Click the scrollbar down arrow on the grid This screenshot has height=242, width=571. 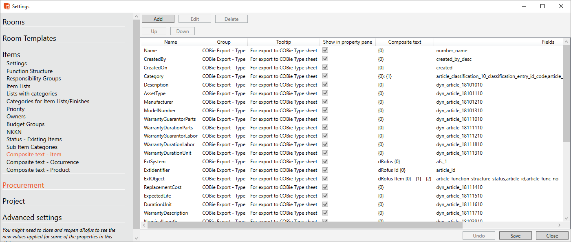(567, 218)
